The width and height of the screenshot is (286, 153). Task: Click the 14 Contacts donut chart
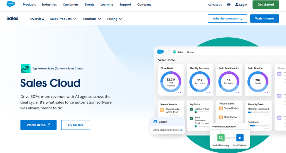click(x=229, y=82)
